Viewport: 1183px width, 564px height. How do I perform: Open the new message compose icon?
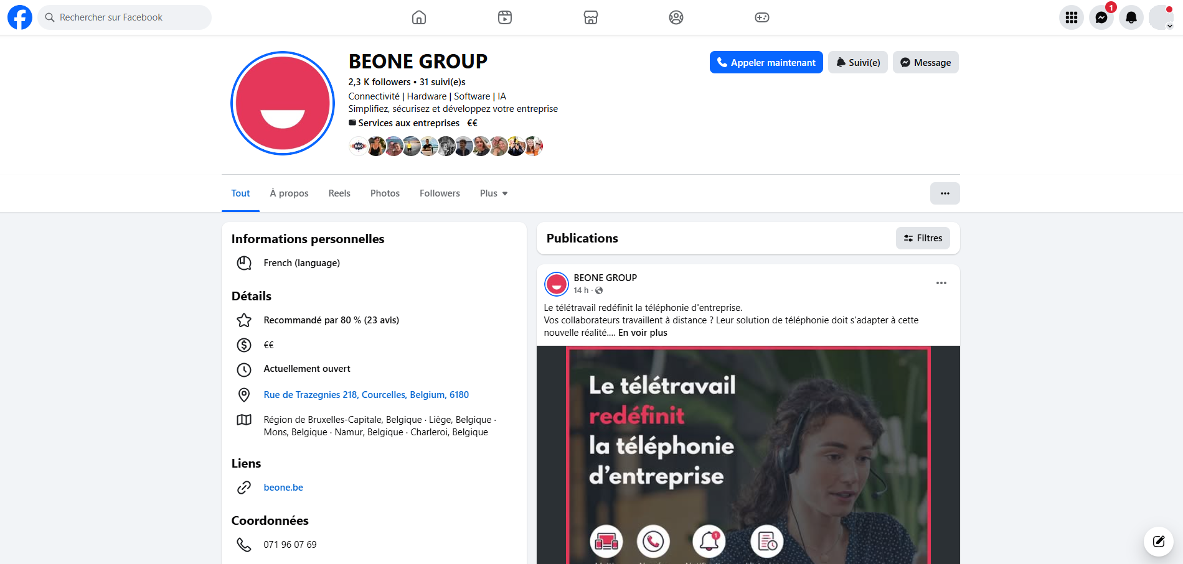[1159, 541]
